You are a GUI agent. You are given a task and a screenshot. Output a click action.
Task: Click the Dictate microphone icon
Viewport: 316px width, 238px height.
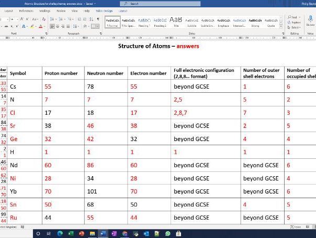click(310, 20)
